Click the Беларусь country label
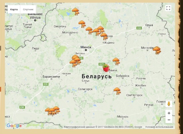183x134 pixels. (97, 76)
